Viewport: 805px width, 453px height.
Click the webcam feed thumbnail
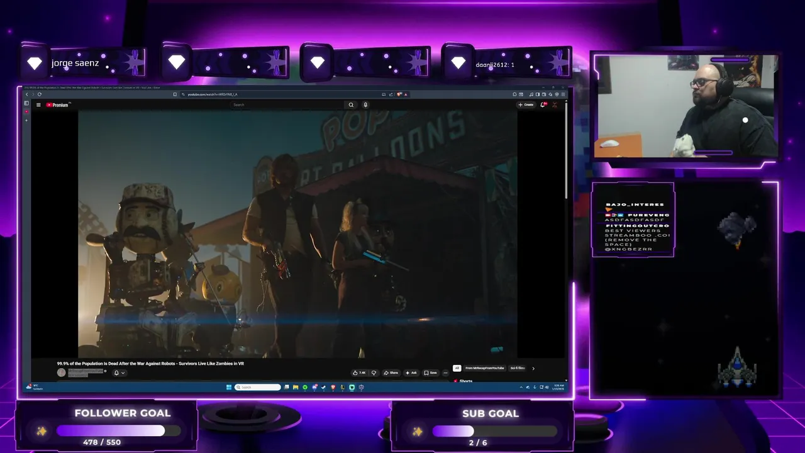click(686, 106)
